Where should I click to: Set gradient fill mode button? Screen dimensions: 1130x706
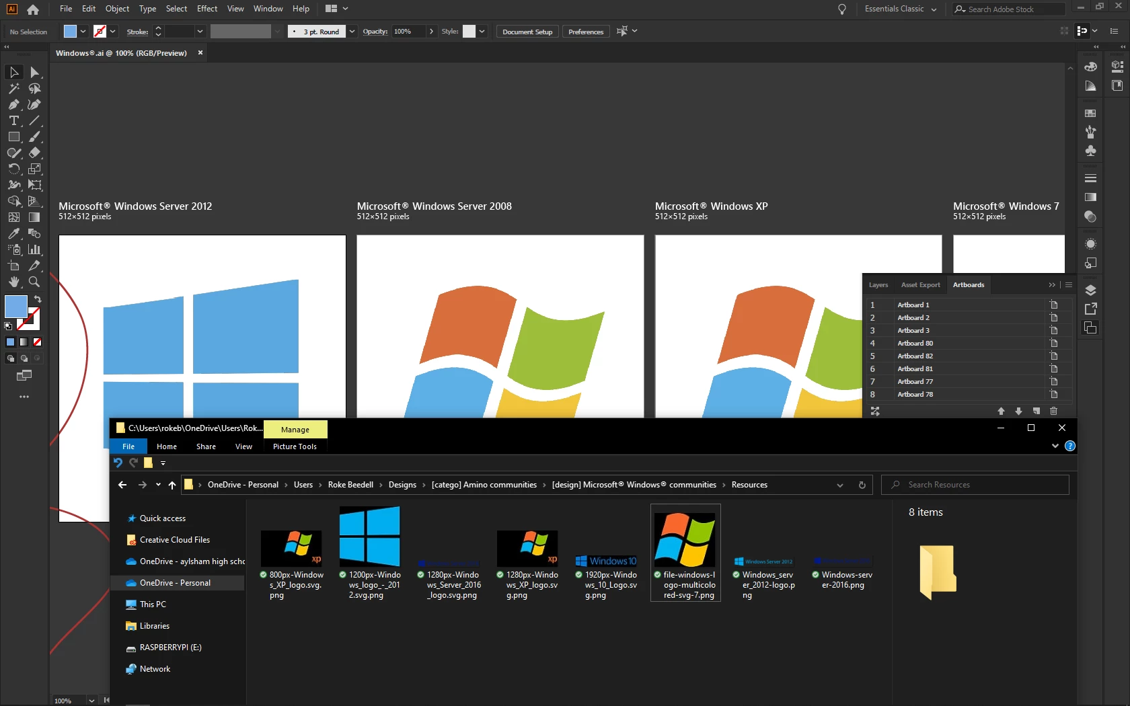click(24, 342)
